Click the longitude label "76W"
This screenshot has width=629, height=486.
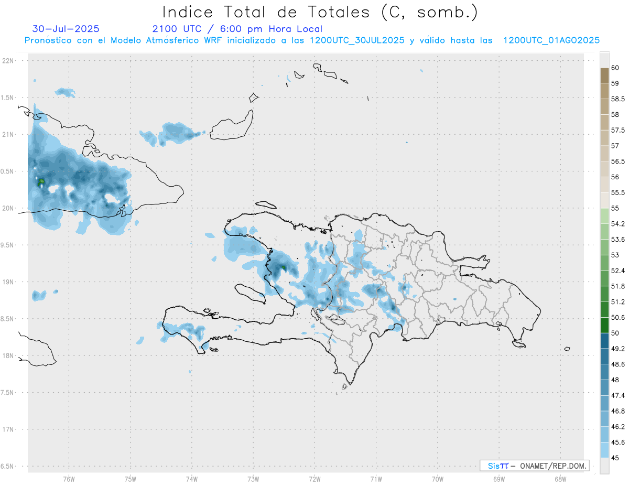point(69,479)
